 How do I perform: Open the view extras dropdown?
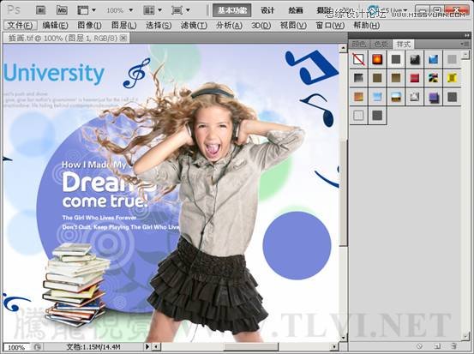pyautogui.click(x=87, y=10)
